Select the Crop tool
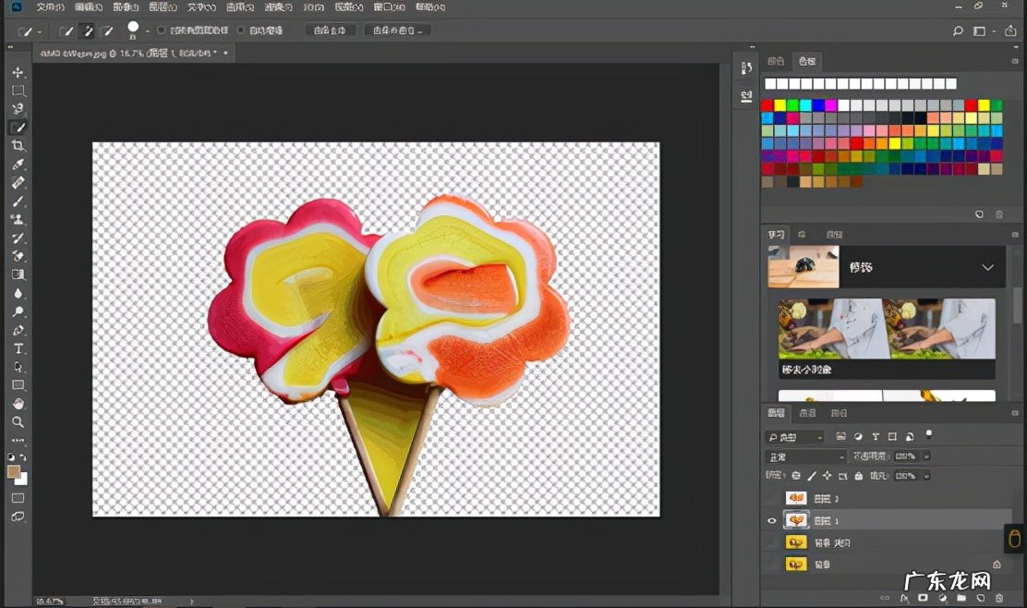The width and height of the screenshot is (1027, 608). click(18, 146)
